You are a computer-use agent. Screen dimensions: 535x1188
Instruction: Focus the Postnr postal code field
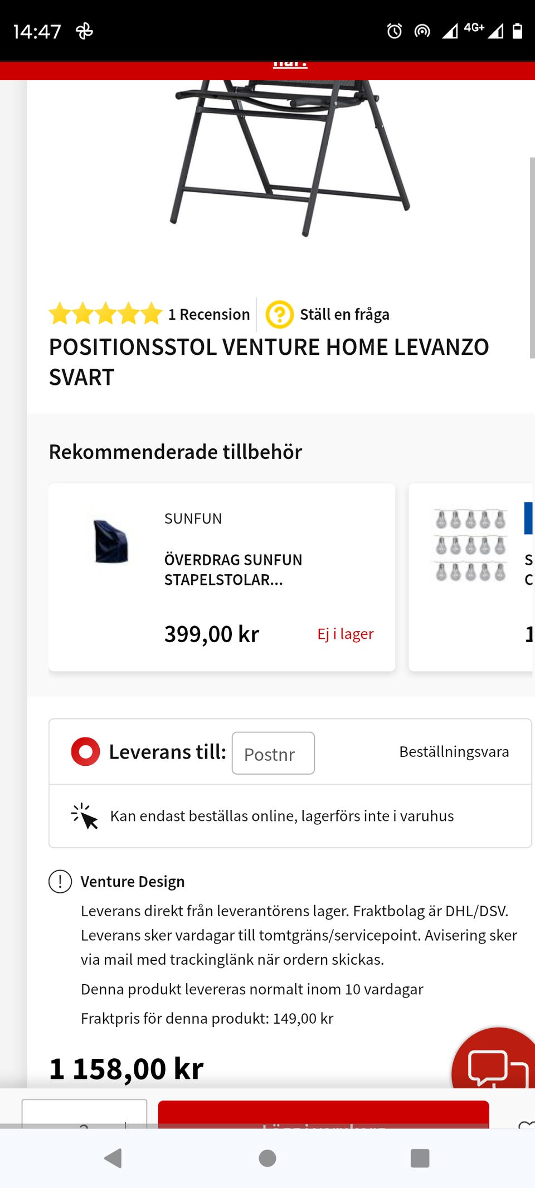click(273, 753)
